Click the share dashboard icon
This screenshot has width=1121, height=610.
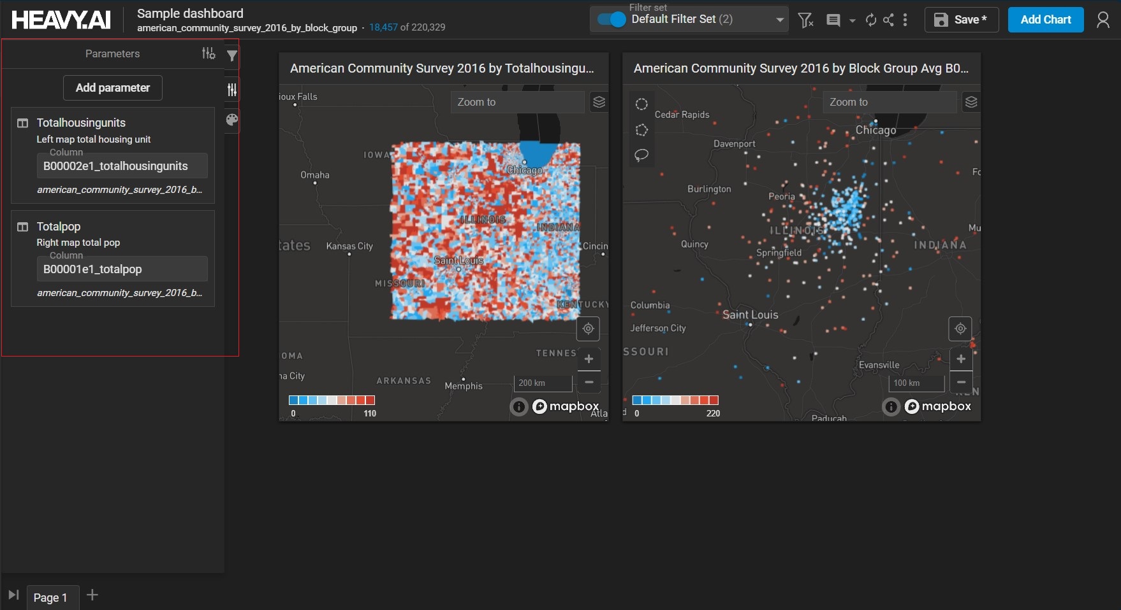[x=888, y=20]
